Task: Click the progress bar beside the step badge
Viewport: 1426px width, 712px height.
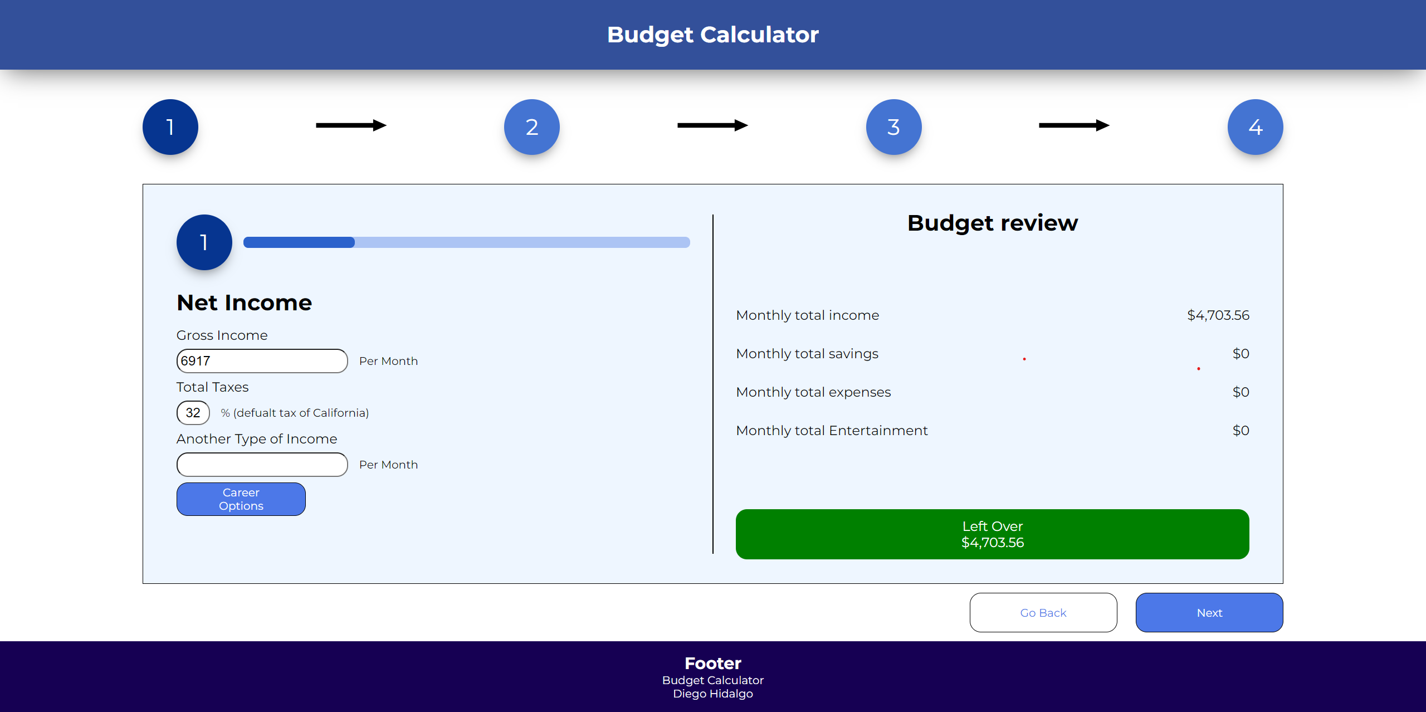Action: 467,242
